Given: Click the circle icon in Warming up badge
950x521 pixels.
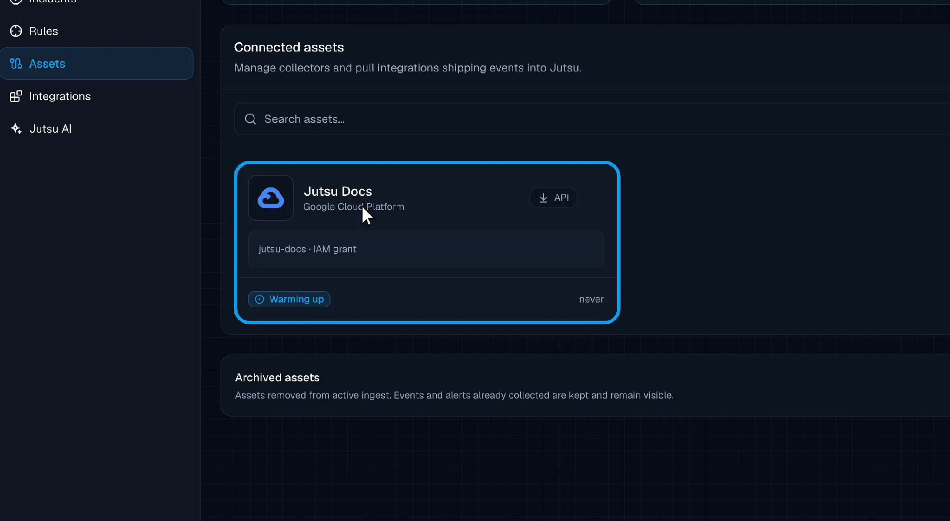Looking at the screenshot, I should [259, 299].
